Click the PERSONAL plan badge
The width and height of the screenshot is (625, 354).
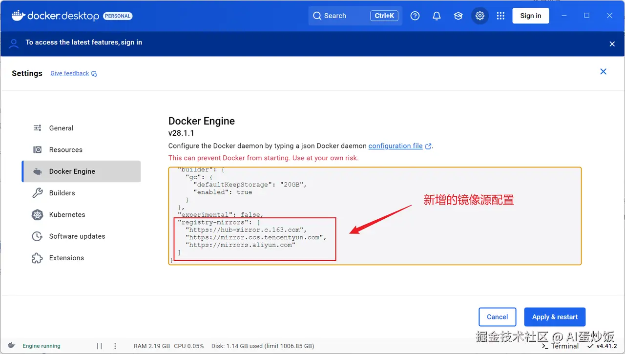tap(118, 16)
